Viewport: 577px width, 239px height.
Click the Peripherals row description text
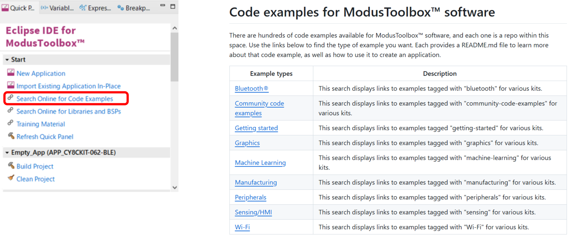432,197
